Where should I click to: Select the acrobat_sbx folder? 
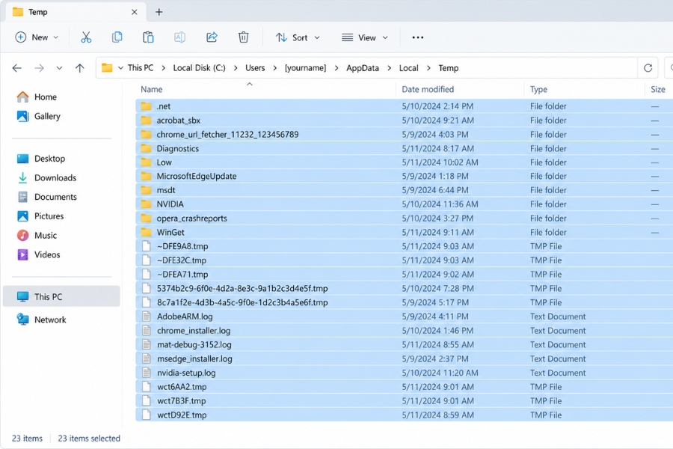pos(404,120)
